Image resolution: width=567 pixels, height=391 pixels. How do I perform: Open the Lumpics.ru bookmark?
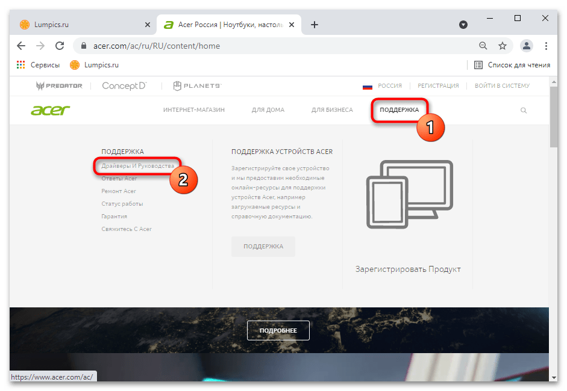[95, 65]
